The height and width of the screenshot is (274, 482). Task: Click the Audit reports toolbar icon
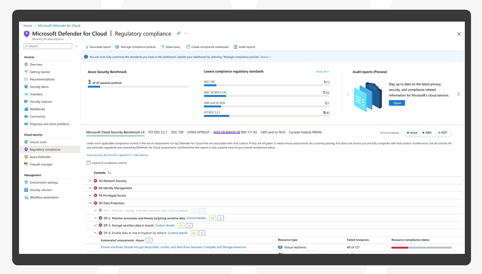(235, 47)
